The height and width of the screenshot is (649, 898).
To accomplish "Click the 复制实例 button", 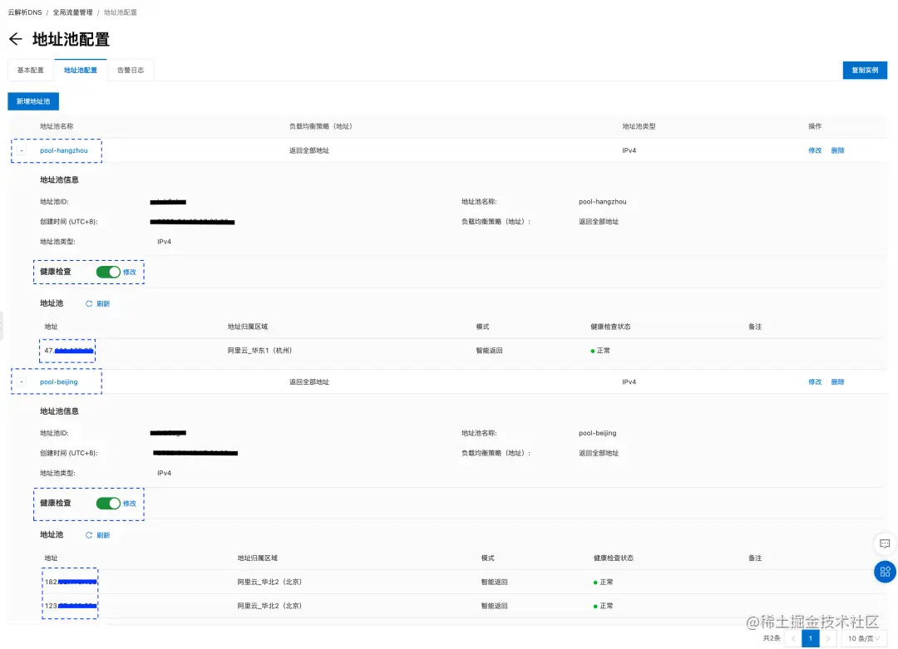I will coord(865,71).
